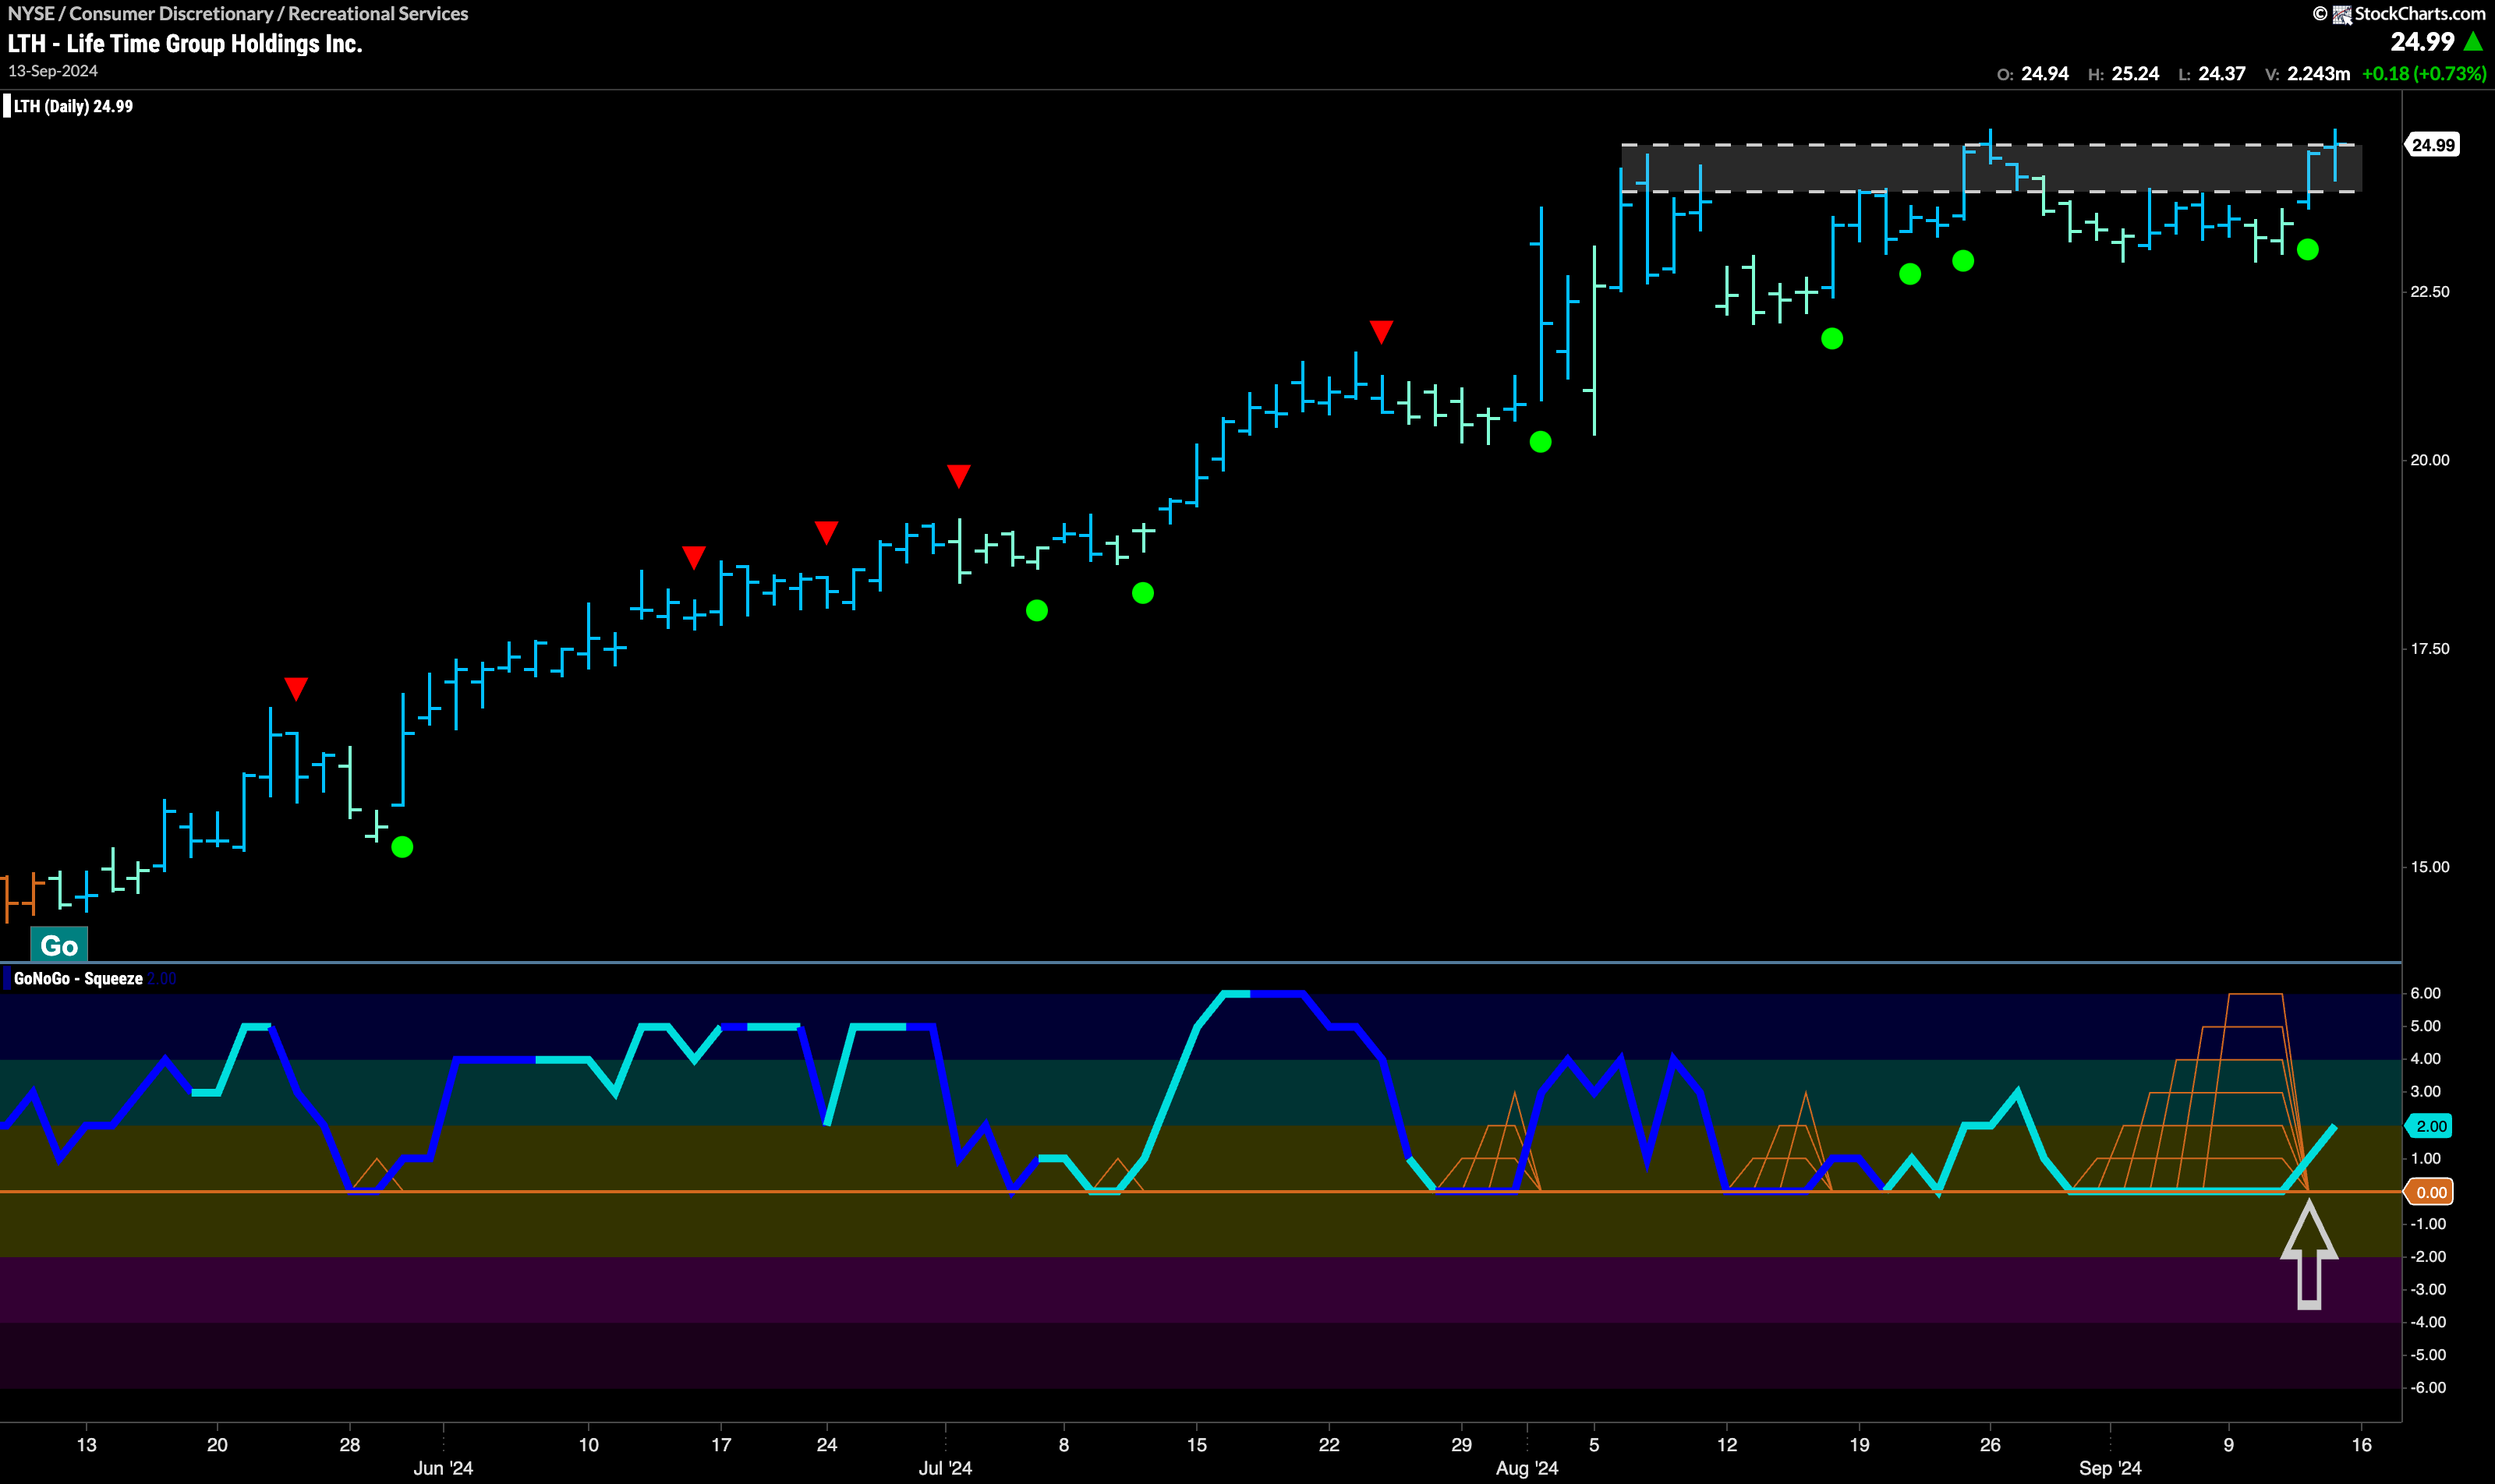Image resolution: width=2495 pixels, height=1484 pixels.
Task: Click the 15.00 price axis label
Action: point(2430,867)
